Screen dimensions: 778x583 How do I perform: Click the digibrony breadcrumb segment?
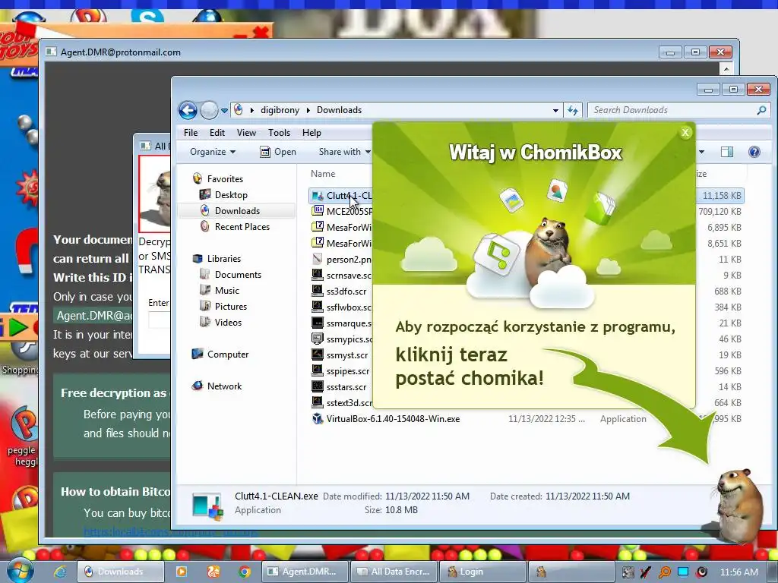click(x=280, y=110)
